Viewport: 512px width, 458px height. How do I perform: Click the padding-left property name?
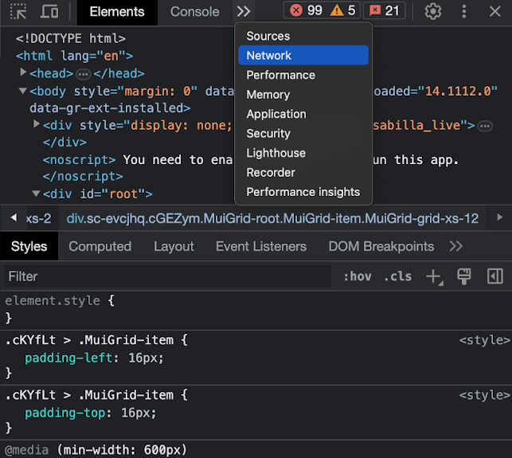point(68,358)
